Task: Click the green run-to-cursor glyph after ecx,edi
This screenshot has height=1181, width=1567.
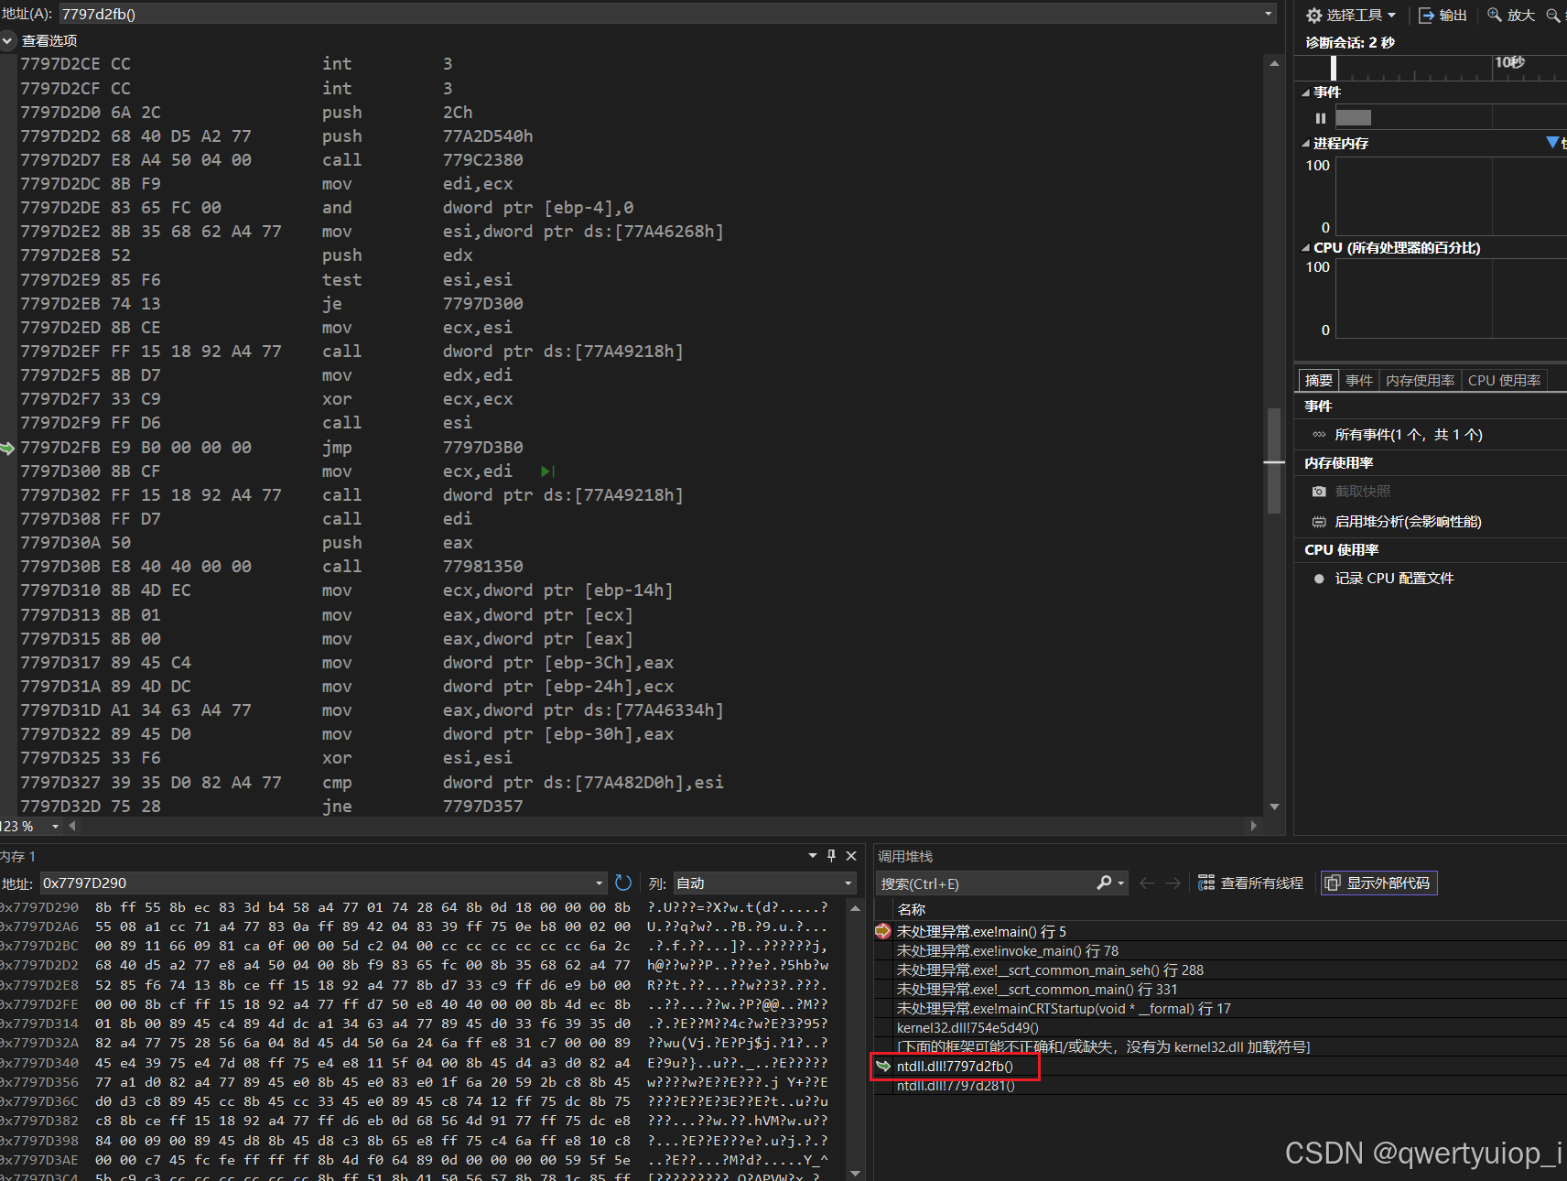Action: tap(547, 471)
